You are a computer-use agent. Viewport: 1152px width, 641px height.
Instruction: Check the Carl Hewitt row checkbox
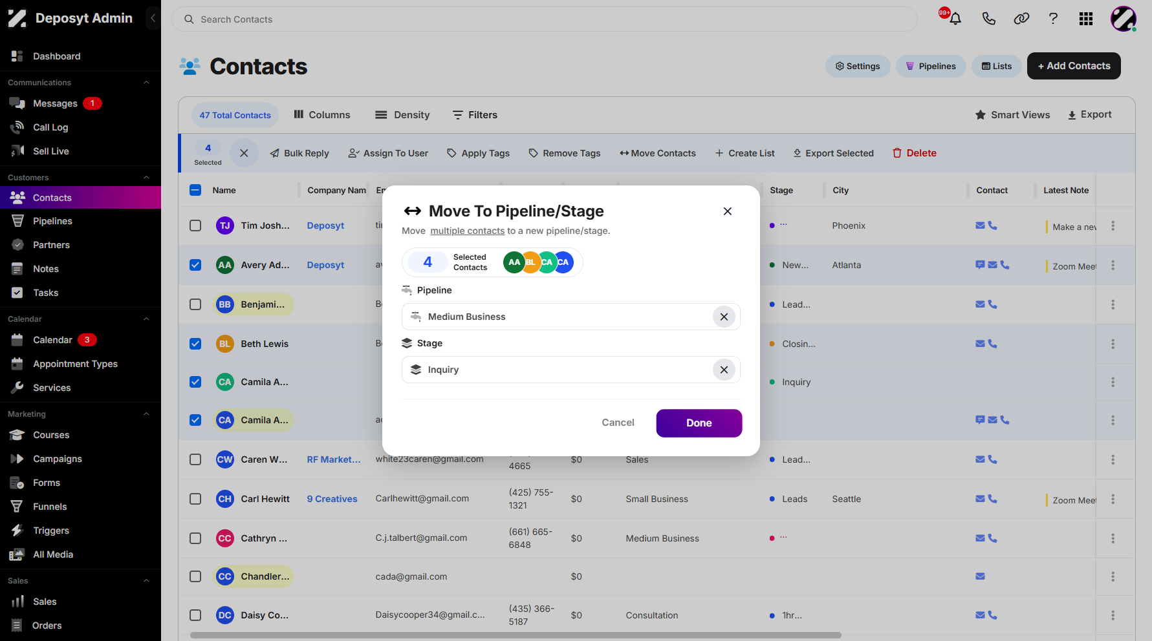pyautogui.click(x=195, y=499)
